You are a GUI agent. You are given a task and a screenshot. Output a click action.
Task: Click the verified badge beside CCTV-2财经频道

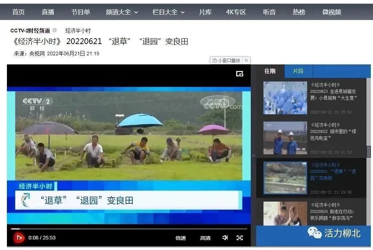[55, 31]
